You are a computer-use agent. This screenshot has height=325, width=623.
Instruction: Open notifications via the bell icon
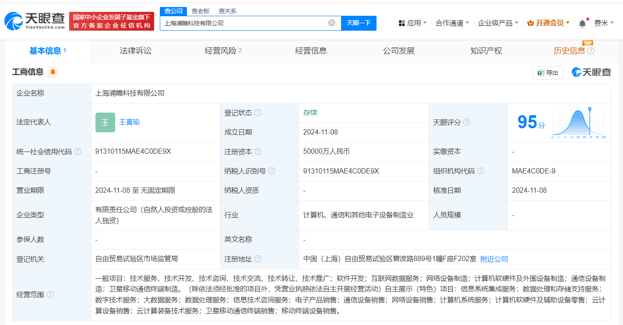[x=582, y=22]
